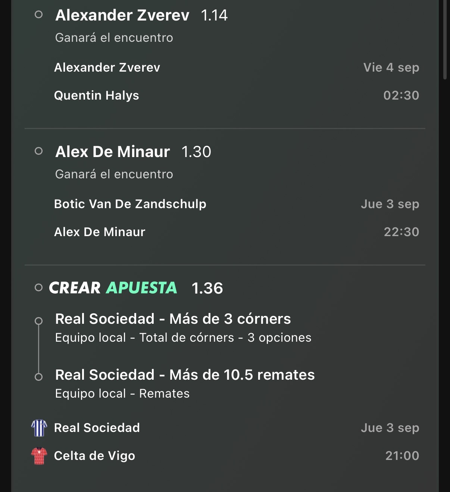The width and height of the screenshot is (450, 492).
Task: Click the vertical scrollbar on the right edge
Action: click(445, 39)
